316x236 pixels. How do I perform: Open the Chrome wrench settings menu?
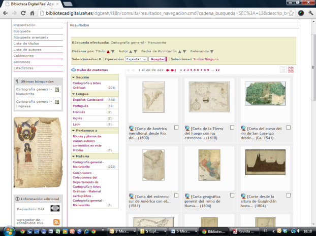[x=310, y=13]
